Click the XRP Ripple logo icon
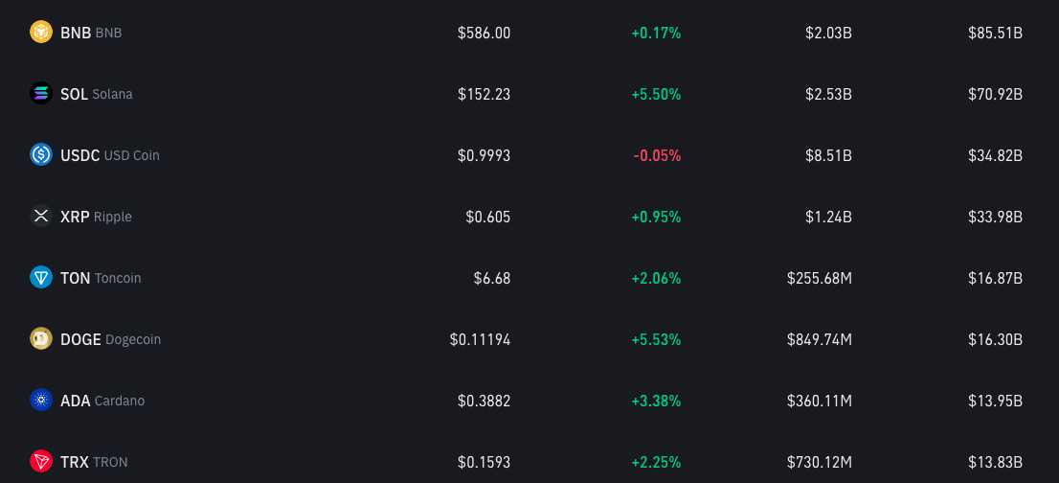The image size is (1059, 483). point(41,217)
